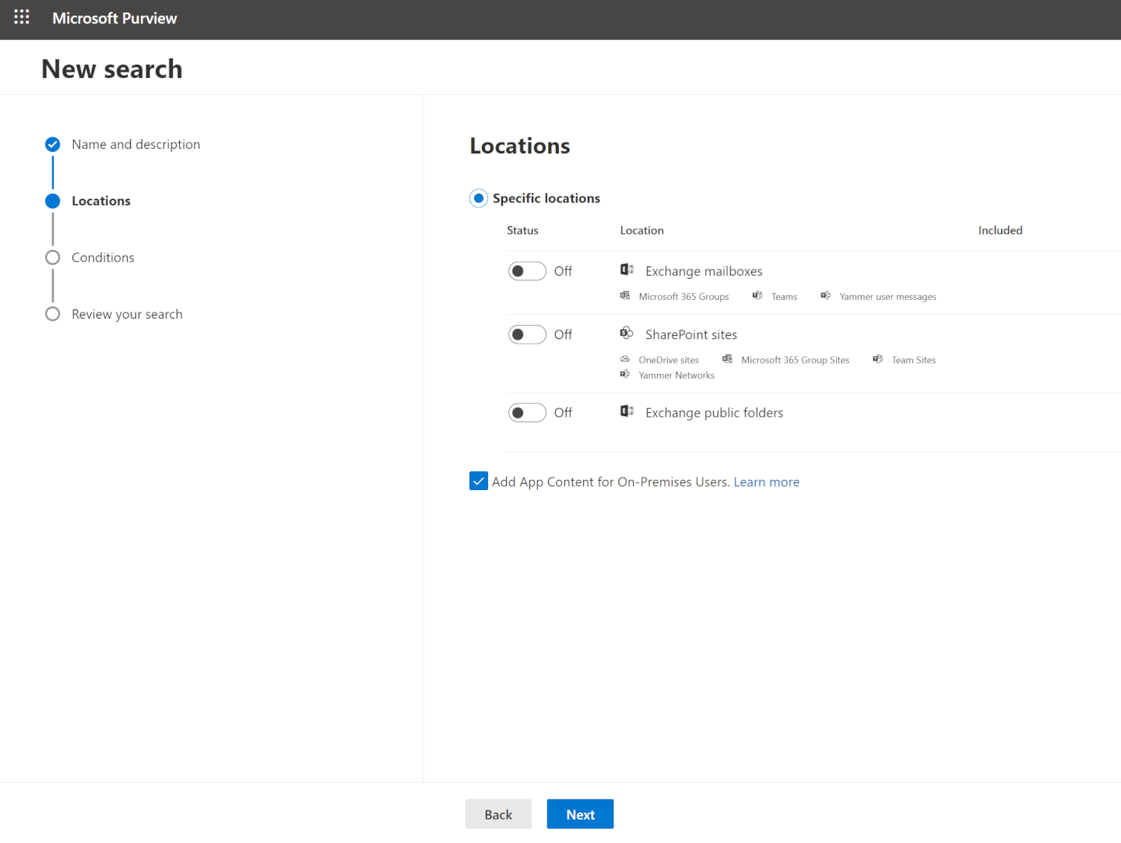
Task: Open the Microsoft 365 app launcher
Action: click(21, 16)
